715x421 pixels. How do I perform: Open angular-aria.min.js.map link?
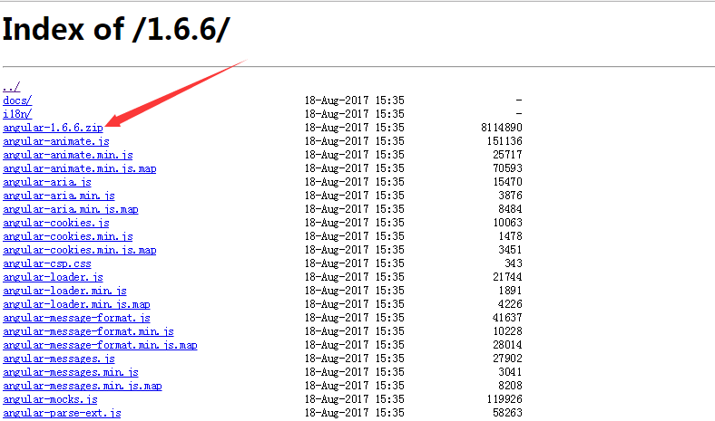(x=71, y=209)
